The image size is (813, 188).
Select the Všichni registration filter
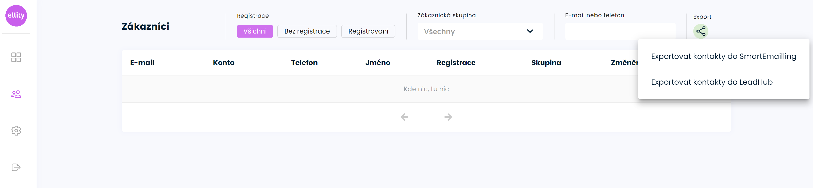[x=255, y=31]
